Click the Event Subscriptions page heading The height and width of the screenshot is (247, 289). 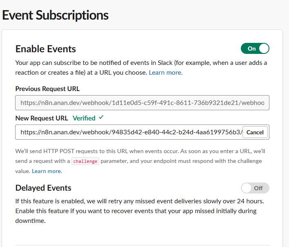[x=56, y=15]
